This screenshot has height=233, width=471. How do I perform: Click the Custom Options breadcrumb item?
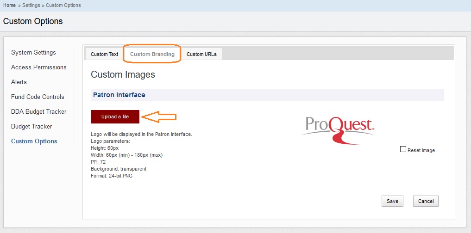pos(63,5)
